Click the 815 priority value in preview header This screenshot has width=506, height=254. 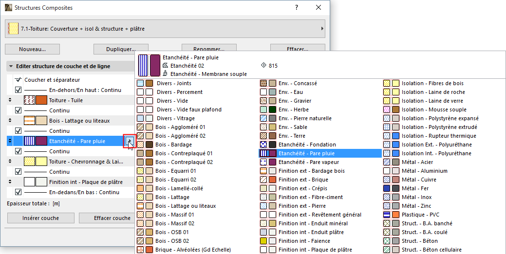[273, 66]
